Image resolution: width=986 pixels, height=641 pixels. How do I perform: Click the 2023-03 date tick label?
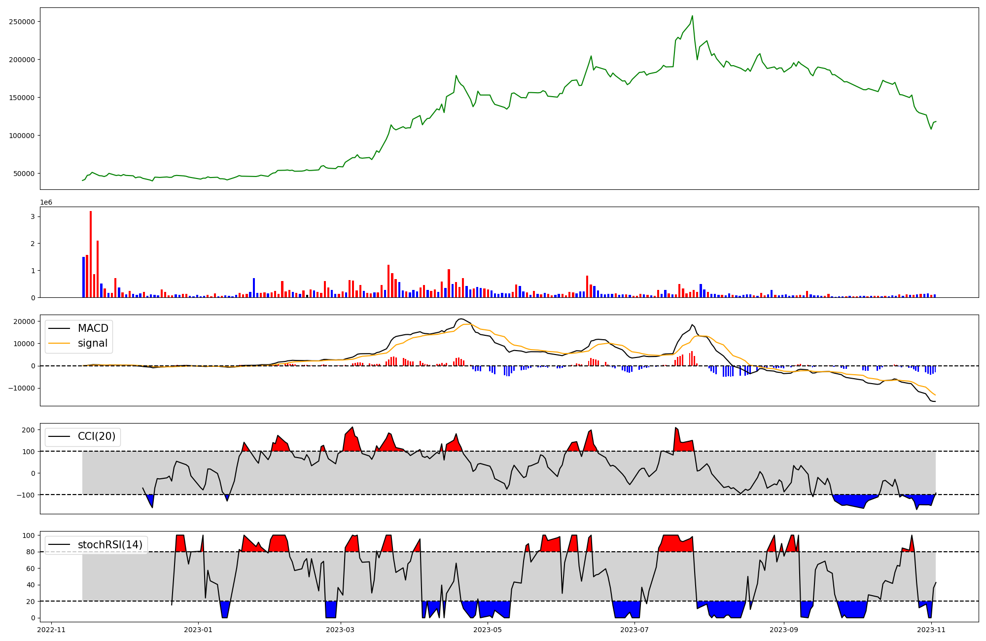coord(341,629)
